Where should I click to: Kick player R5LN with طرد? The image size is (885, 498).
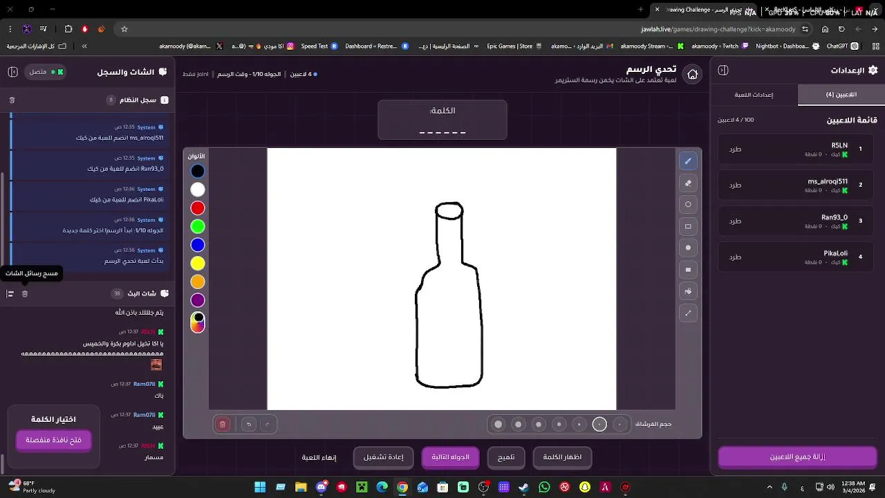(735, 149)
